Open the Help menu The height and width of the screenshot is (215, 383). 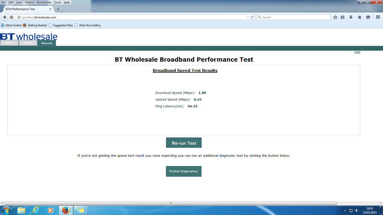click(67, 2)
